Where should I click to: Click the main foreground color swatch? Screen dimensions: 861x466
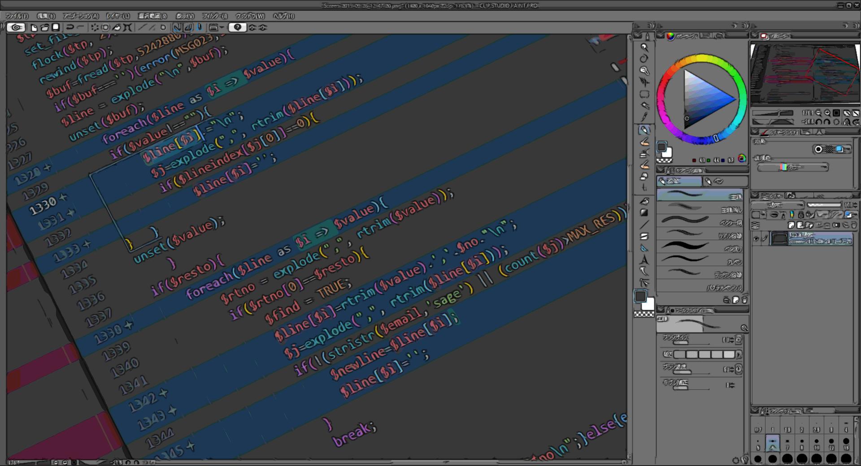click(640, 296)
